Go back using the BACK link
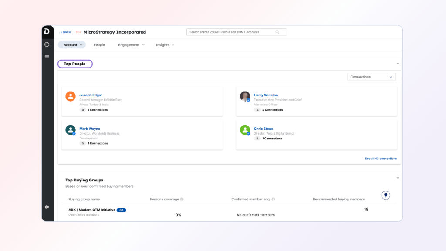This screenshot has width=446, height=251. [x=66, y=32]
